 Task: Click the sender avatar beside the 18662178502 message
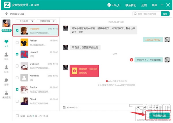(x=167, y=40)
